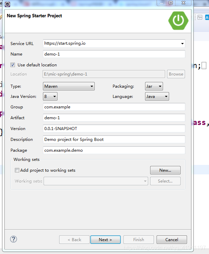
Task: Open the Service URL dropdown arrow
Action: point(182,44)
